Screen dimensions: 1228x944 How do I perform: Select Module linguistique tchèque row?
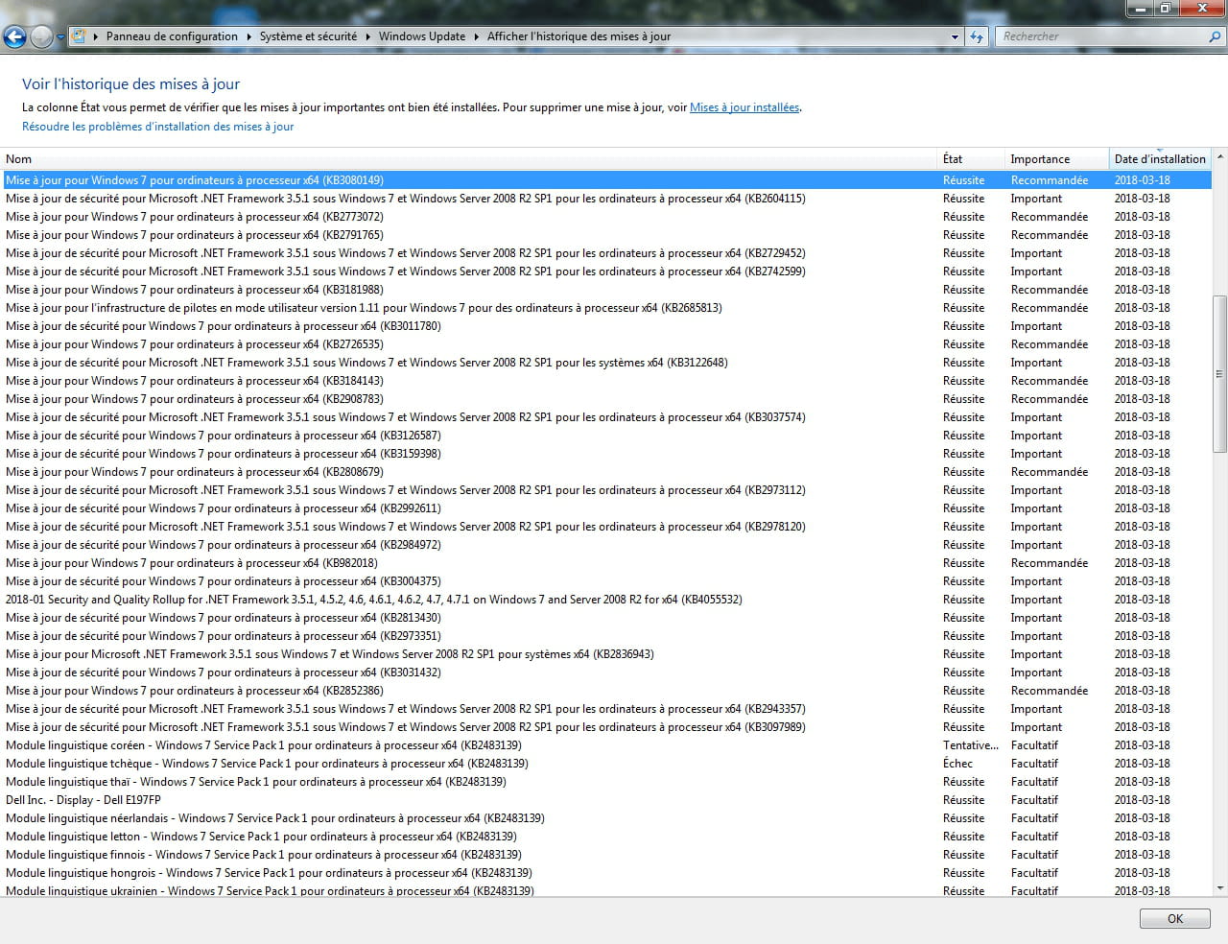[x=606, y=764]
